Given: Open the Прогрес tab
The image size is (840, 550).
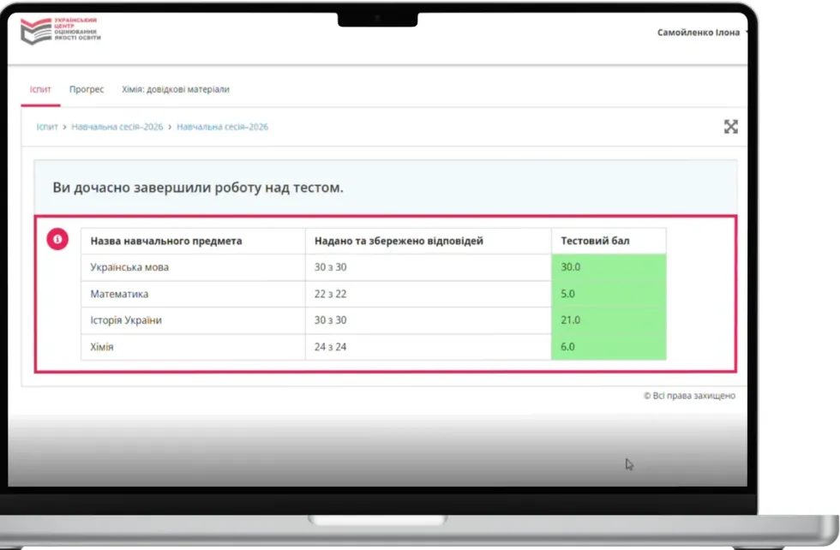Looking at the screenshot, I should tap(87, 89).
